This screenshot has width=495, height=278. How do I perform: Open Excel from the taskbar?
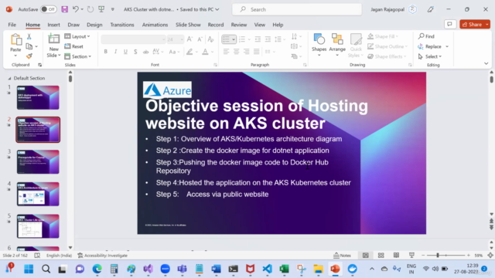(x=284, y=269)
